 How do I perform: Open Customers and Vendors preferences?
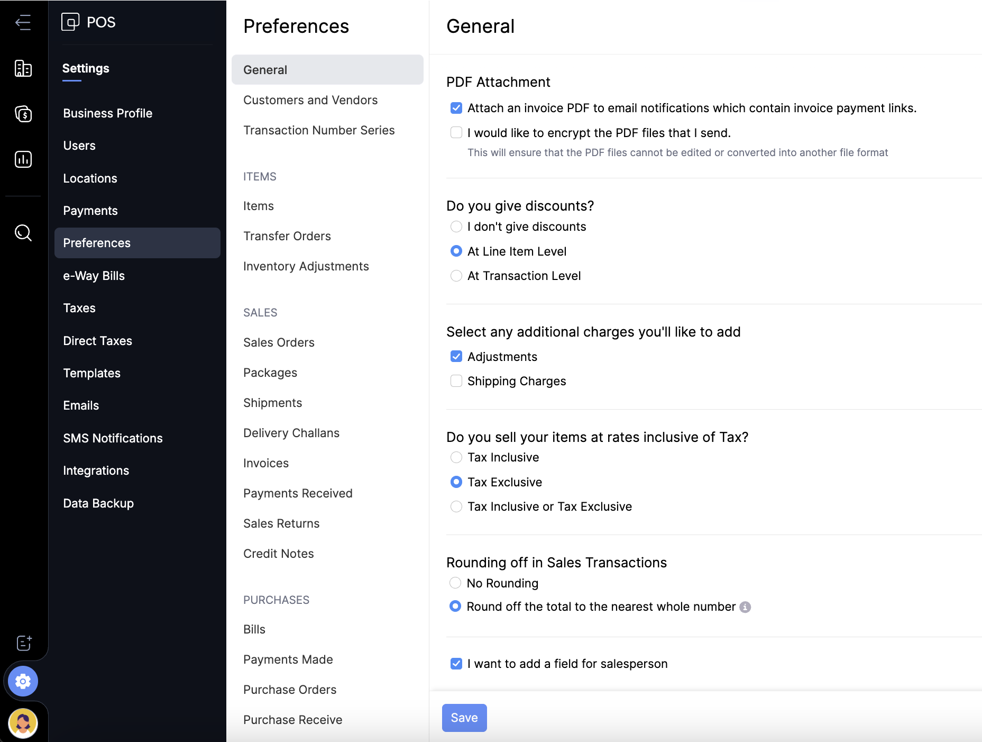pyautogui.click(x=310, y=100)
